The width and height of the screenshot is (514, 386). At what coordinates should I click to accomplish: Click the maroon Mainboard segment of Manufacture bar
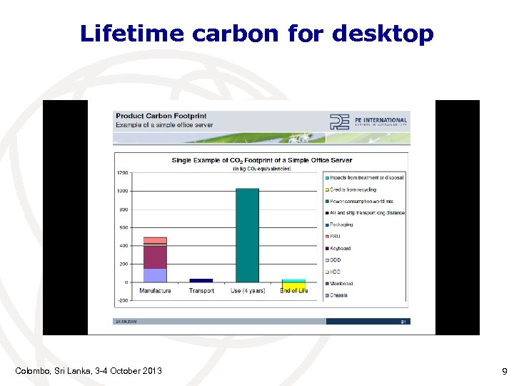(x=155, y=257)
